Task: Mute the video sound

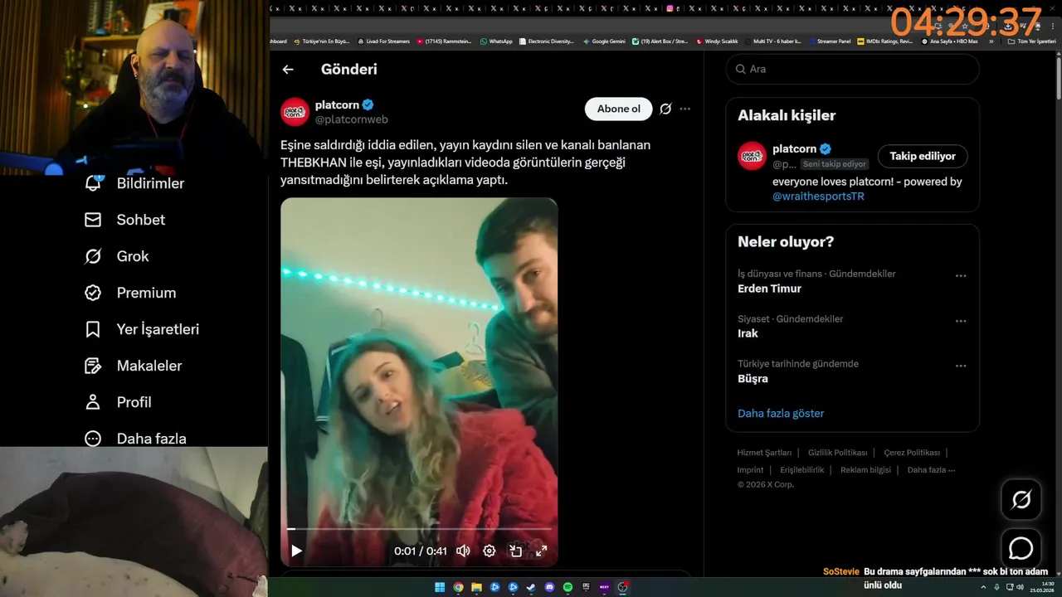Action: [x=463, y=551]
